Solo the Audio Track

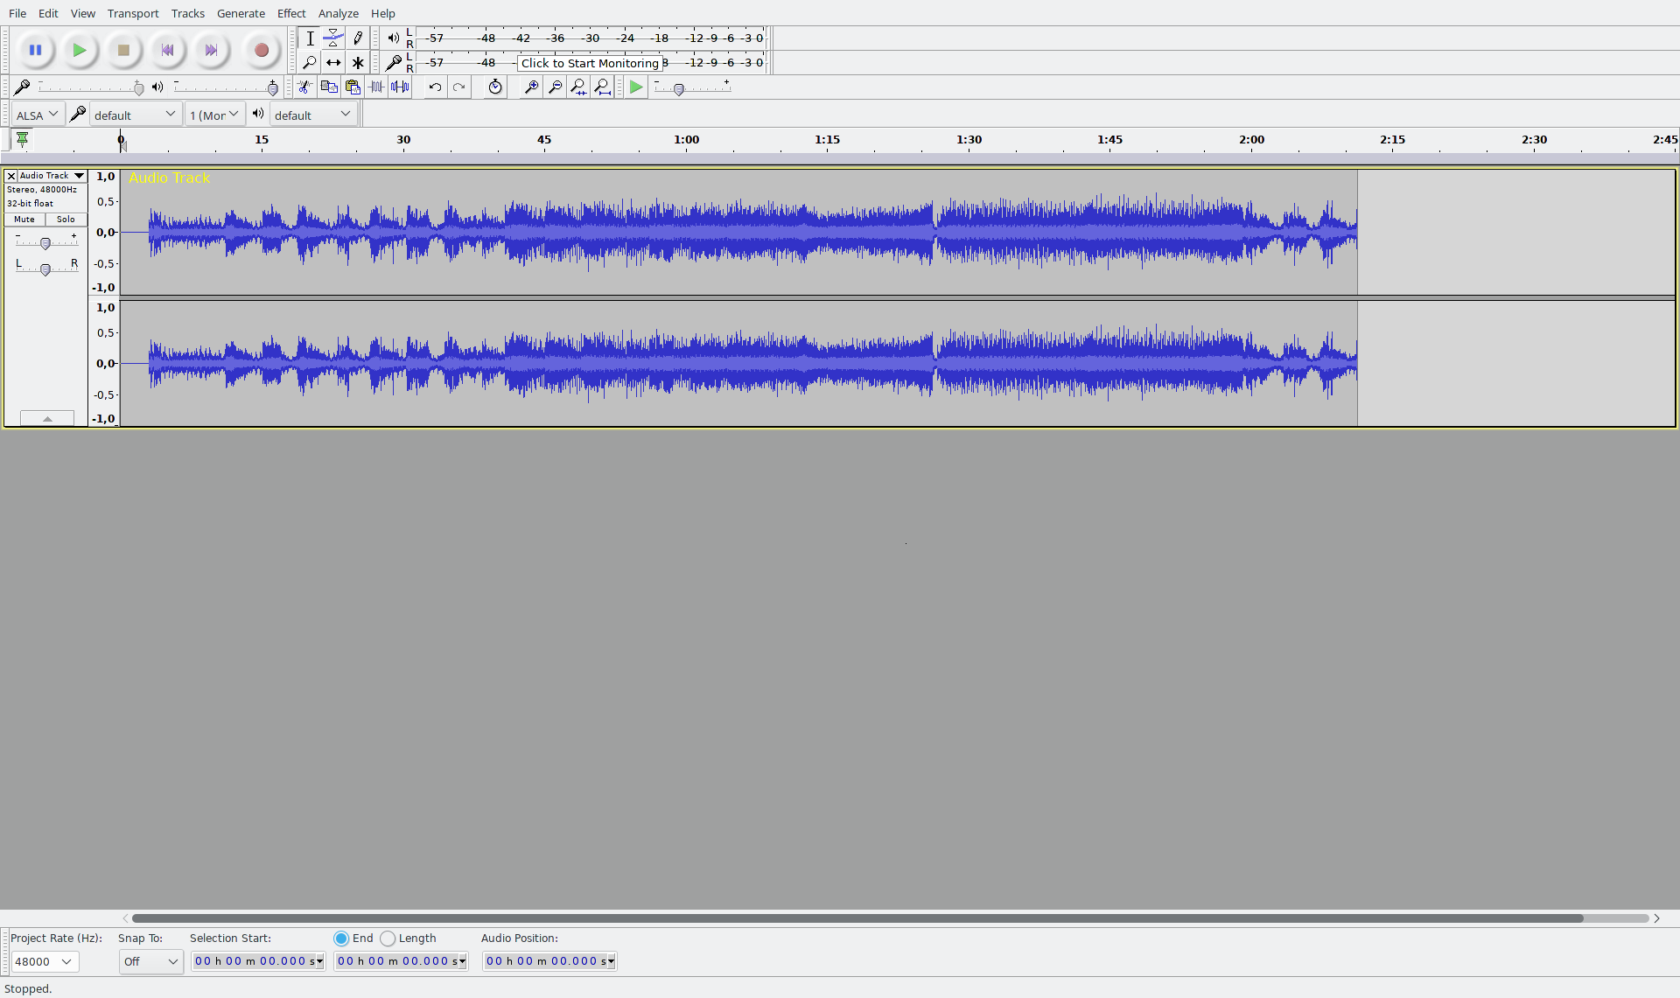(66, 220)
